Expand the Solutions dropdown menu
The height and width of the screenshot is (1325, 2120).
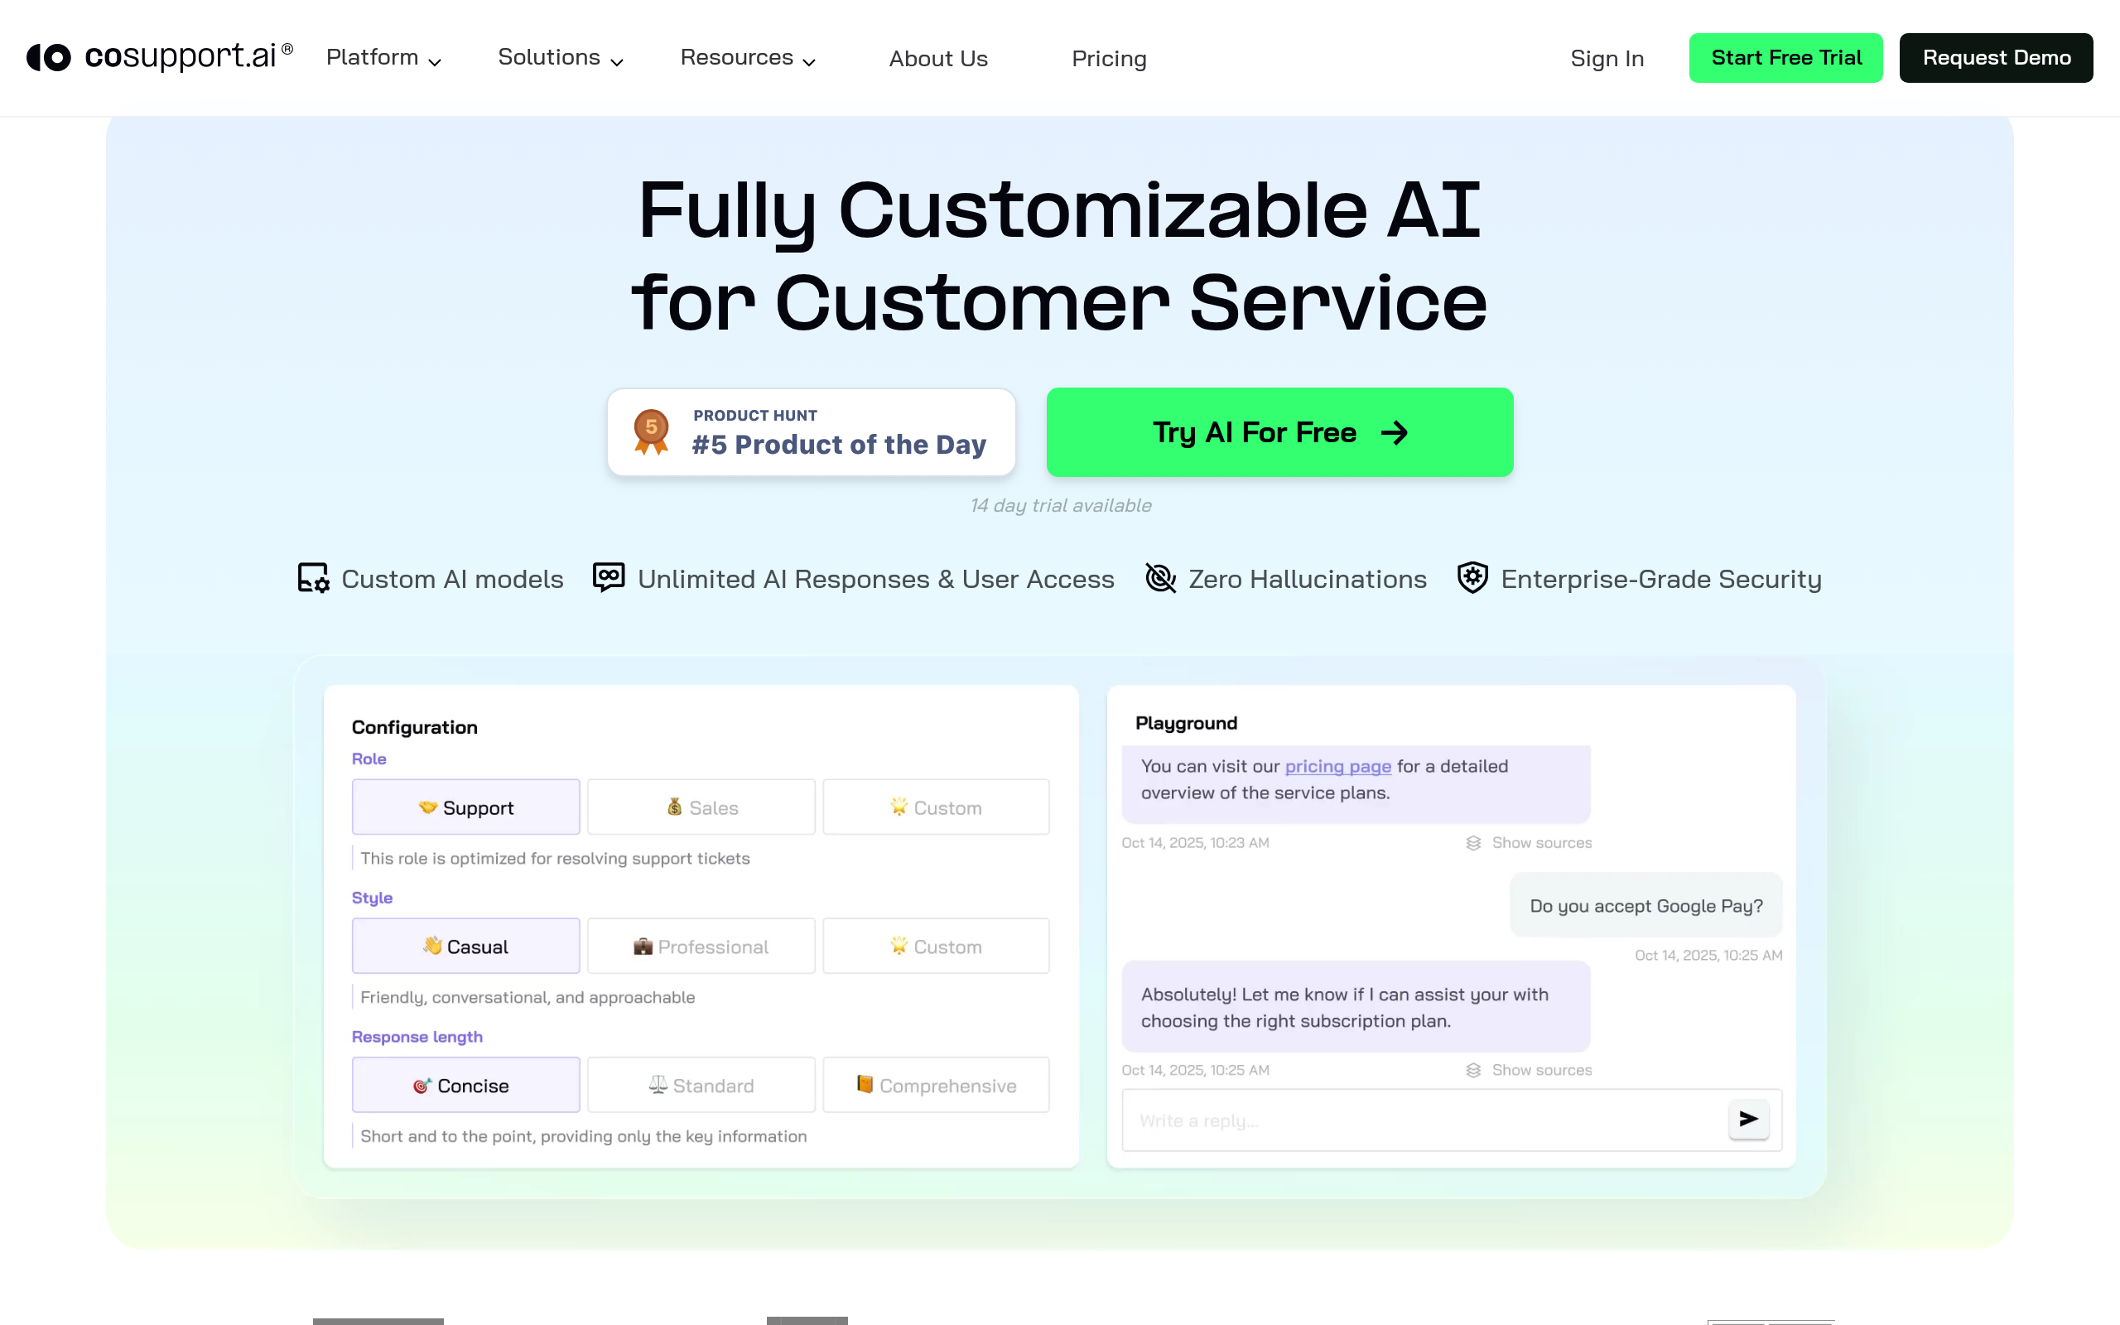tap(560, 58)
